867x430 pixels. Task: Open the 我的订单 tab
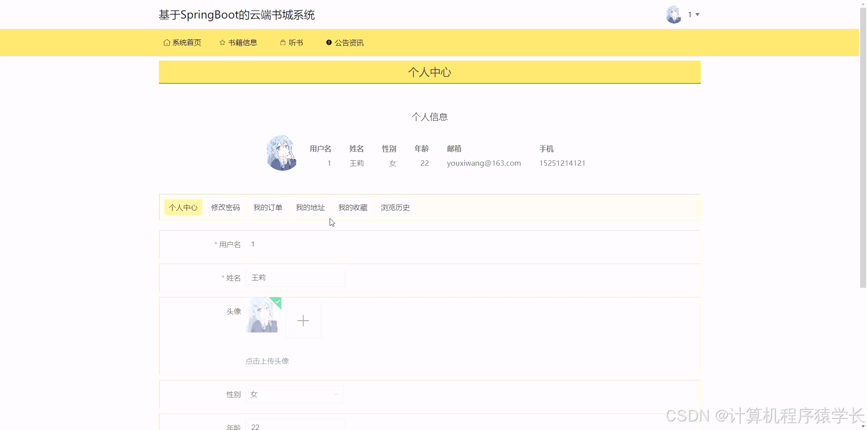click(267, 207)
